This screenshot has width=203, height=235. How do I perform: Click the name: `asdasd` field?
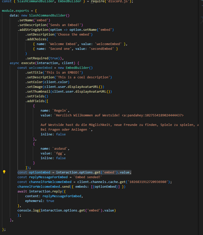click(x=55, y=149)
